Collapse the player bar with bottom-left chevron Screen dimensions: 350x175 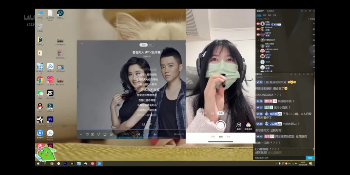[x=81, y=134]
